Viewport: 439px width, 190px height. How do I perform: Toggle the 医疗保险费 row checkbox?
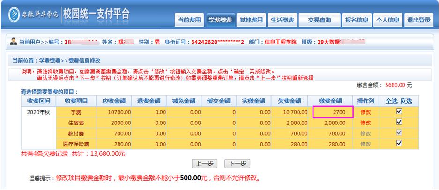[x=399, y=144]
